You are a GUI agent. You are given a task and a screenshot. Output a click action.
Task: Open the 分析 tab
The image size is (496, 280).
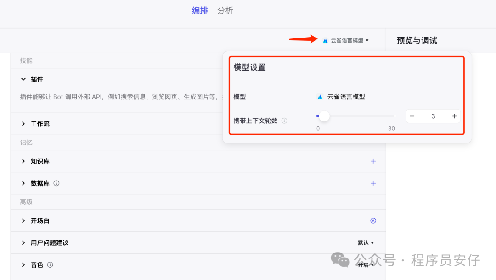225,11
